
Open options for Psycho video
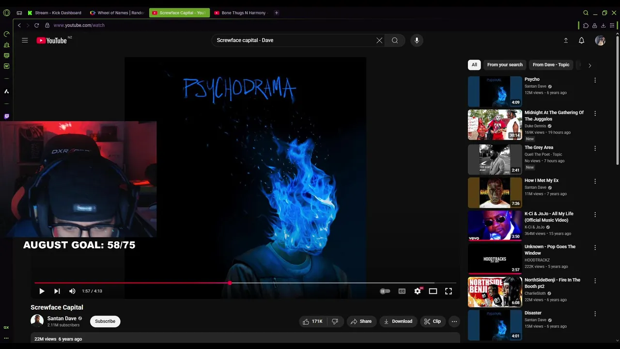click(x=595, y=80)
